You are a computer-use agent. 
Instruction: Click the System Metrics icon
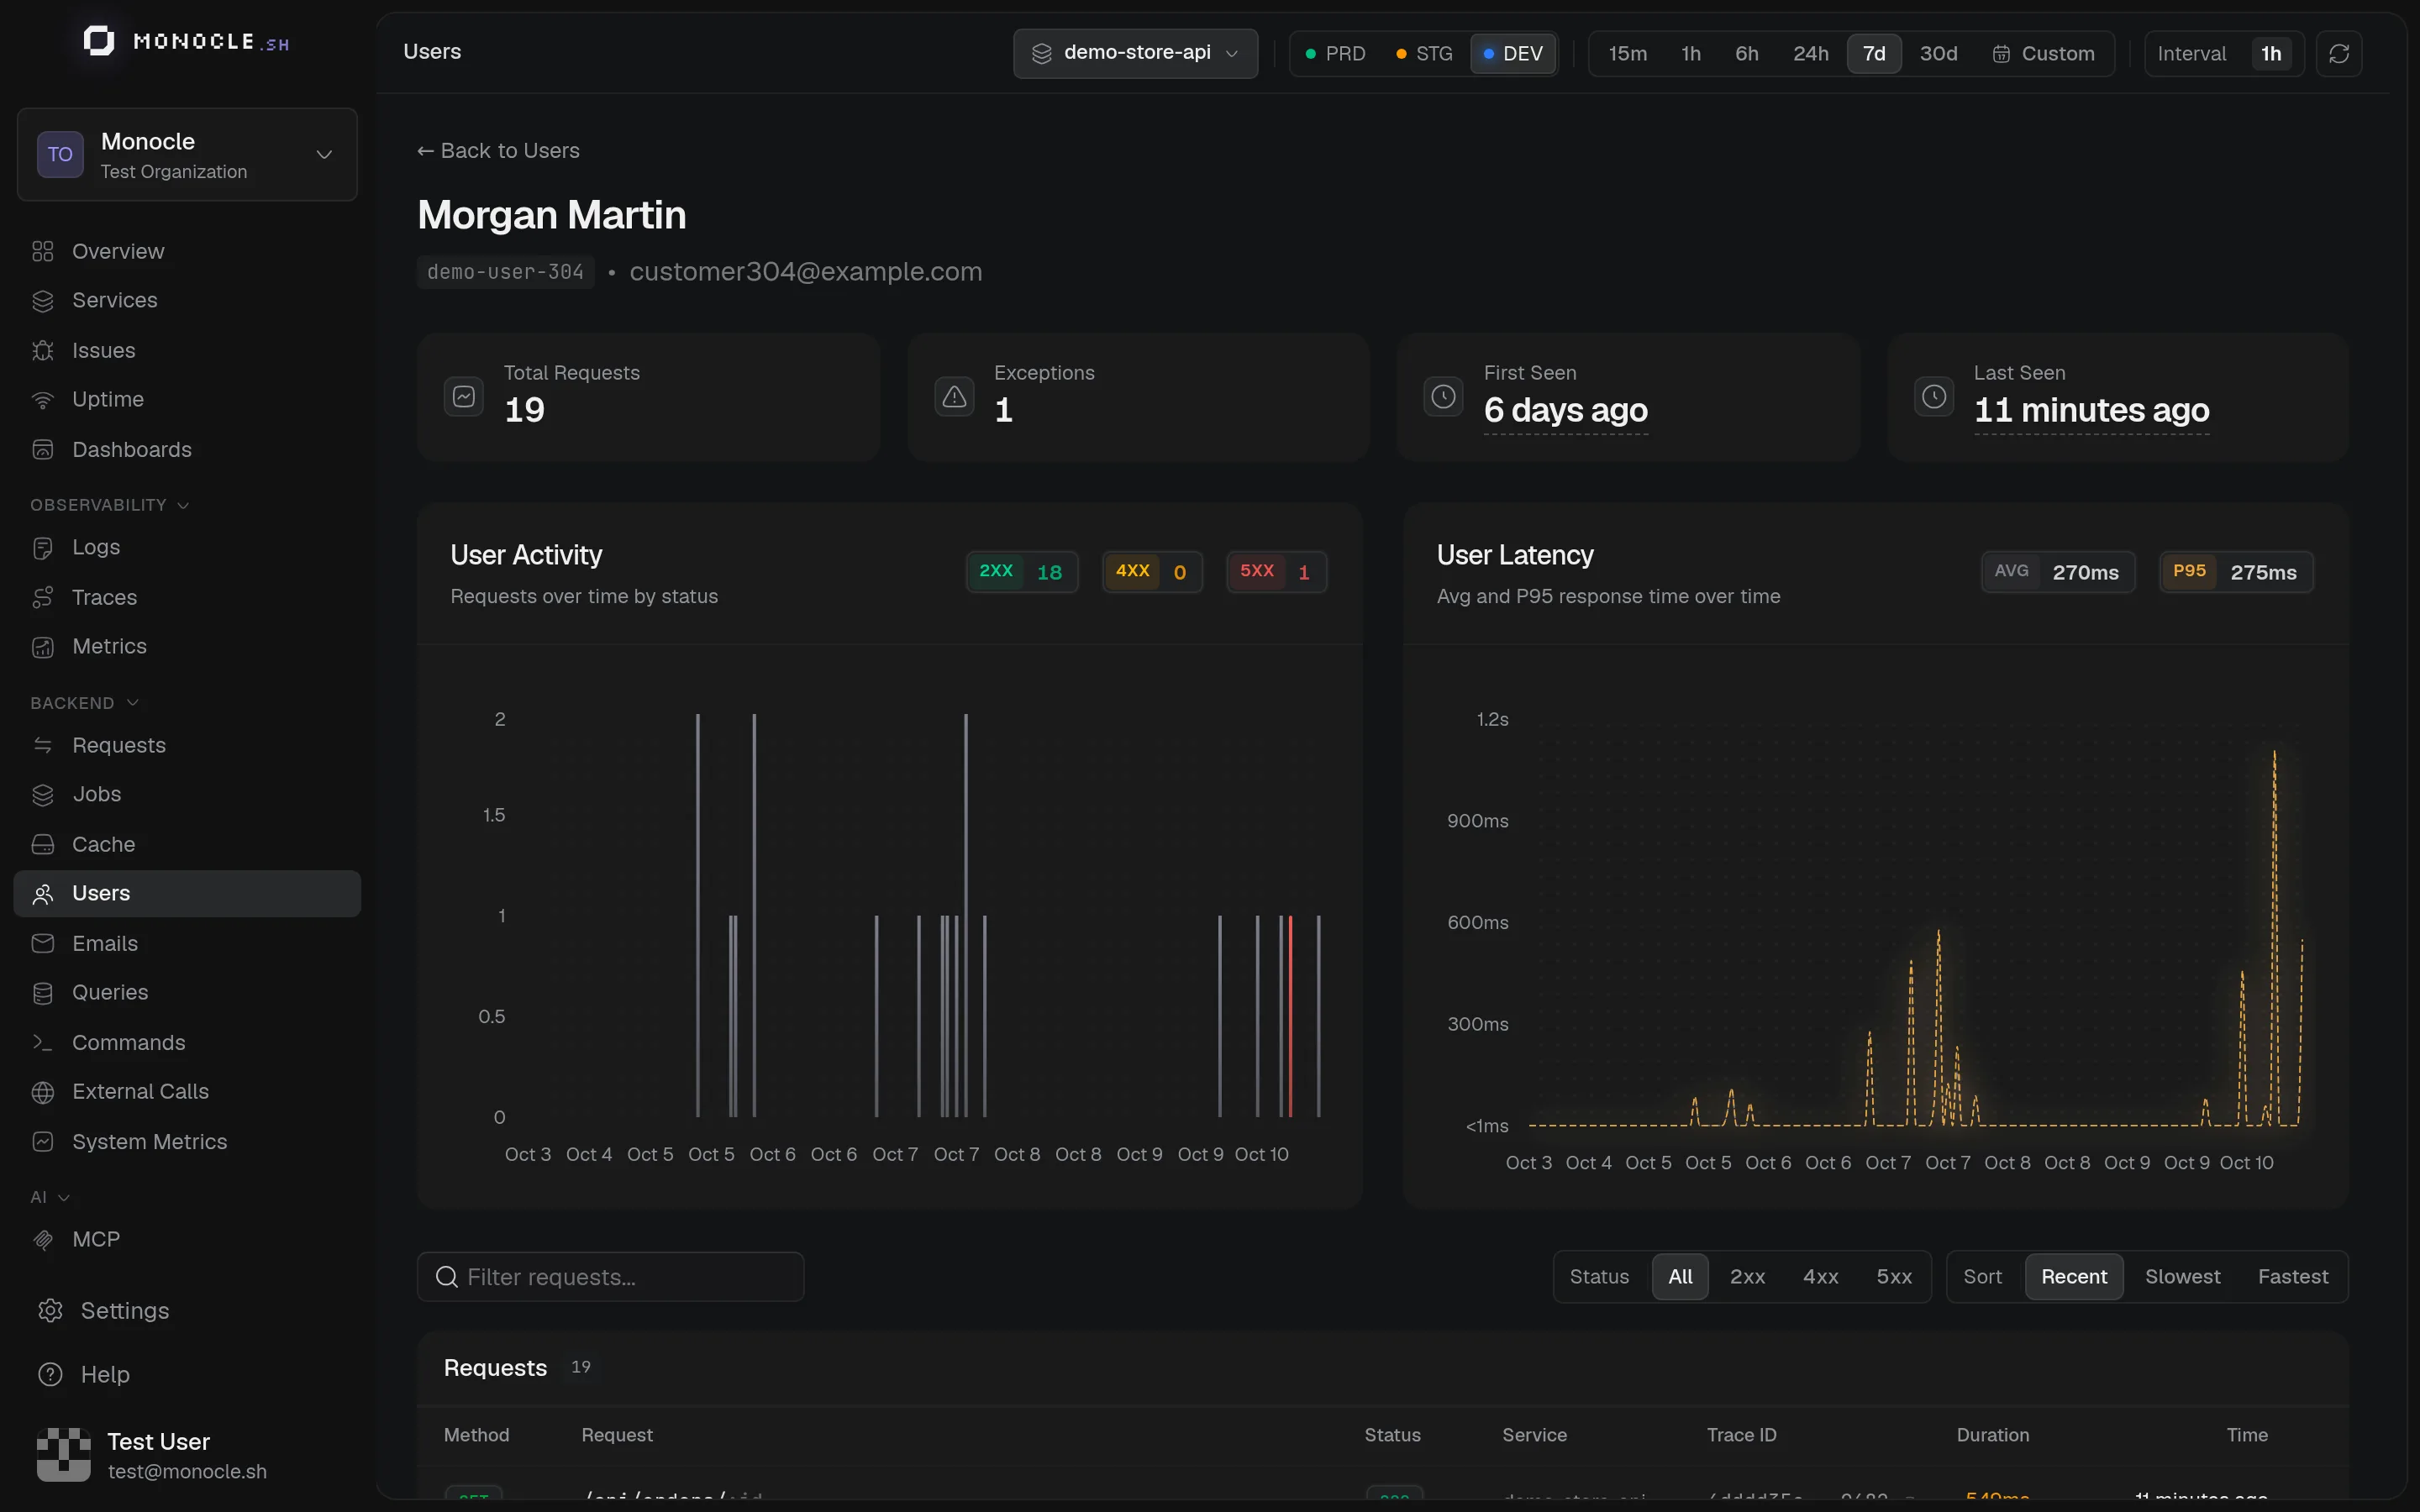(43, 1142)
